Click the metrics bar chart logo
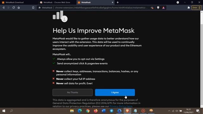Image resolution: width=203 pixels, height=114 pixels. (x=60, y=16)
